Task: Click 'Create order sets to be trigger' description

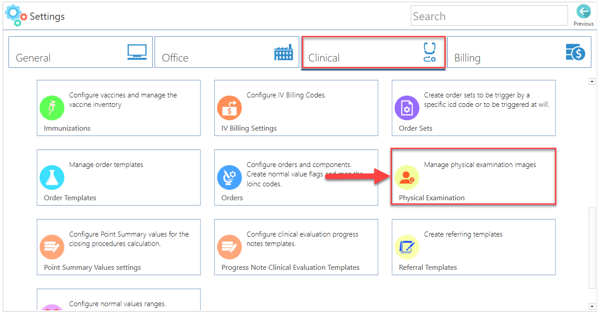Action: (487, 100)
